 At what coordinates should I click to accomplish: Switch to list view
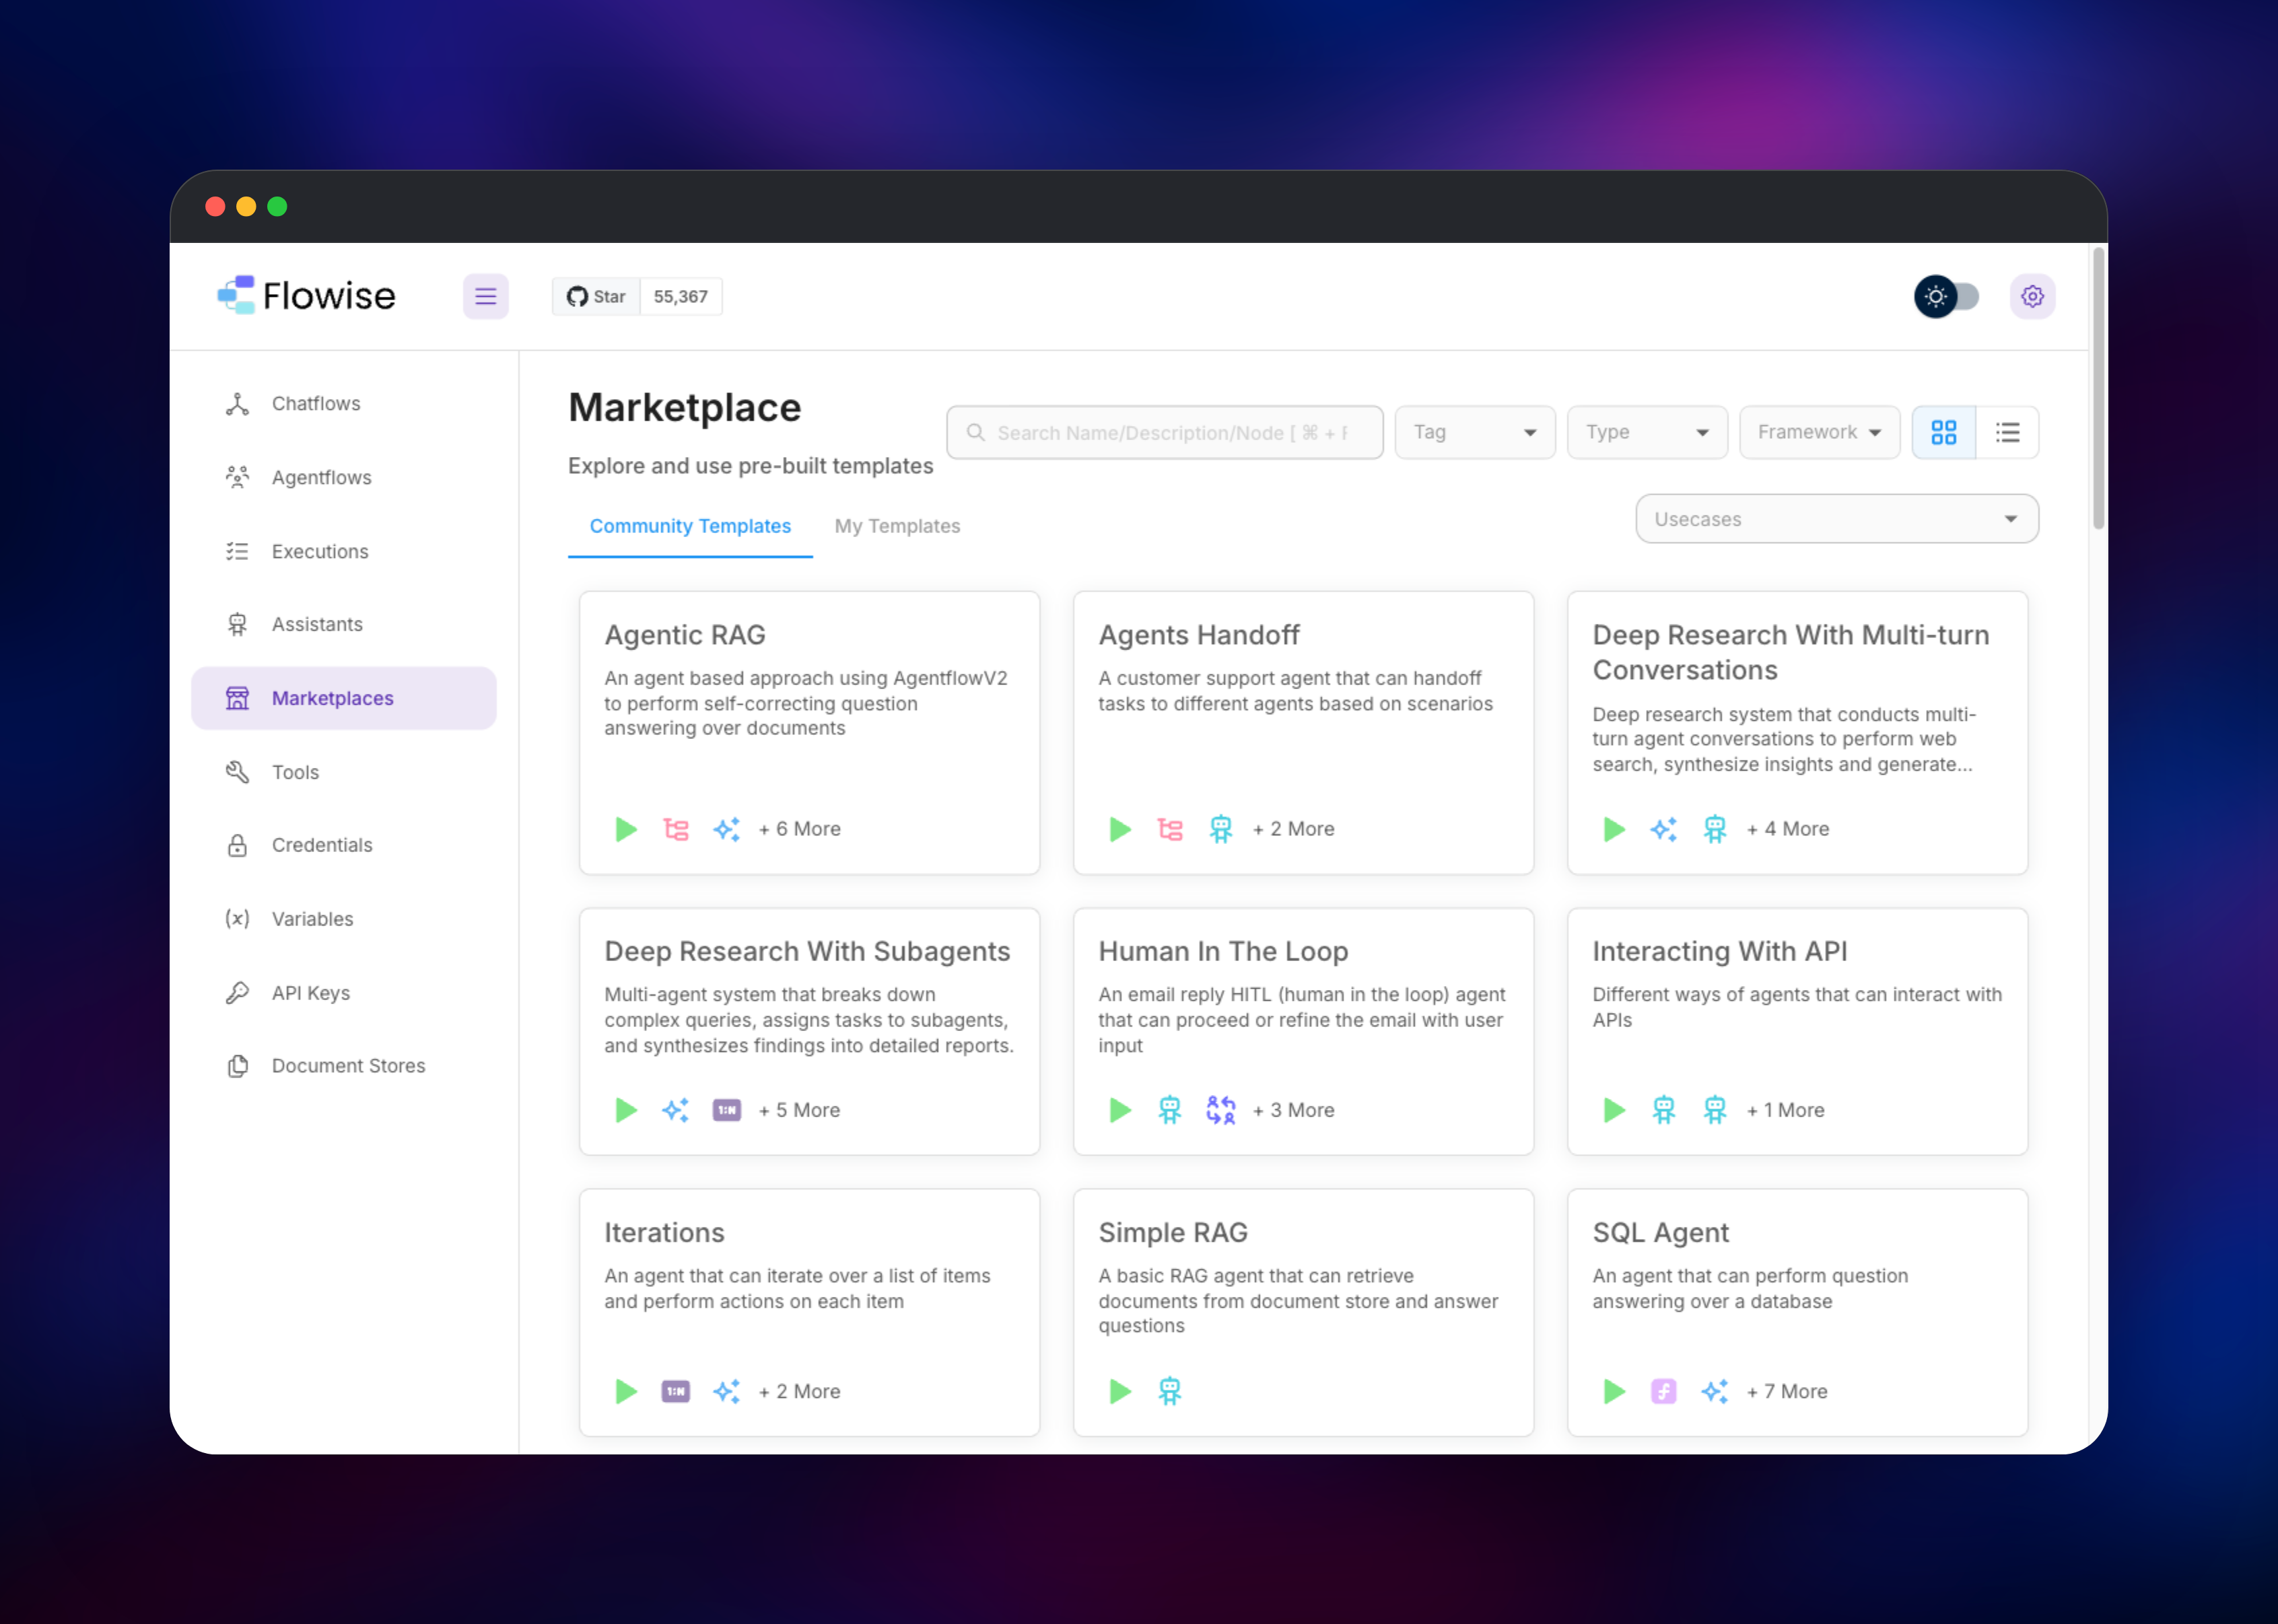[x=2007, y=432]
